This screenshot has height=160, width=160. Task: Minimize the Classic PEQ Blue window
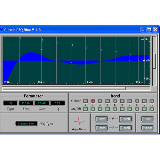143,30
